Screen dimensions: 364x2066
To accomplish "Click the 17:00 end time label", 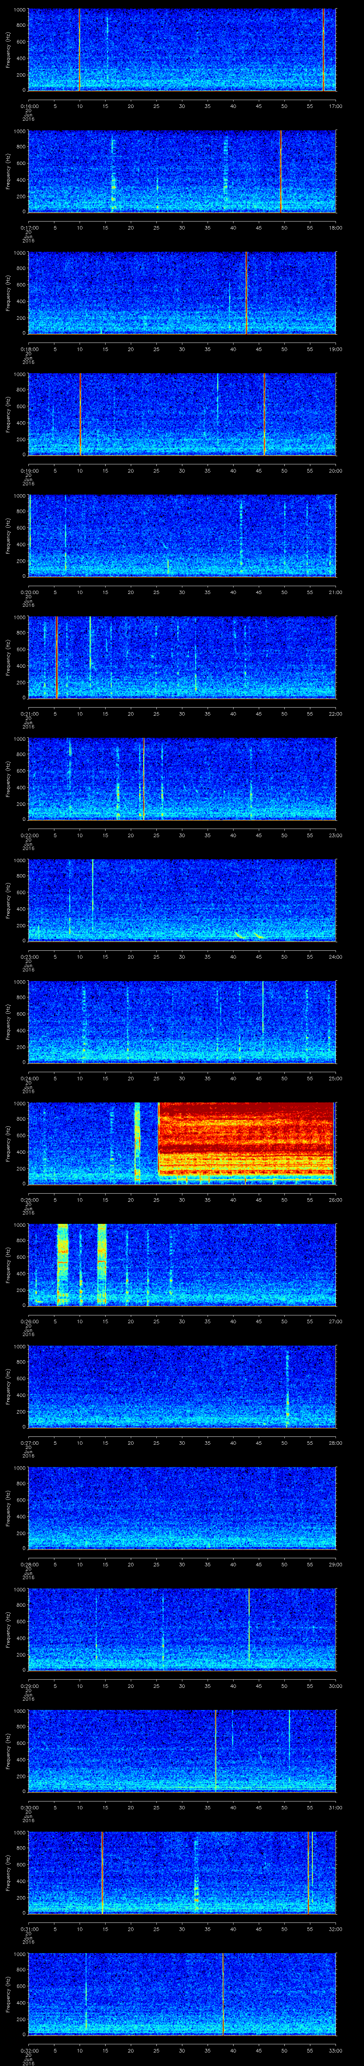I will point(335,105).
